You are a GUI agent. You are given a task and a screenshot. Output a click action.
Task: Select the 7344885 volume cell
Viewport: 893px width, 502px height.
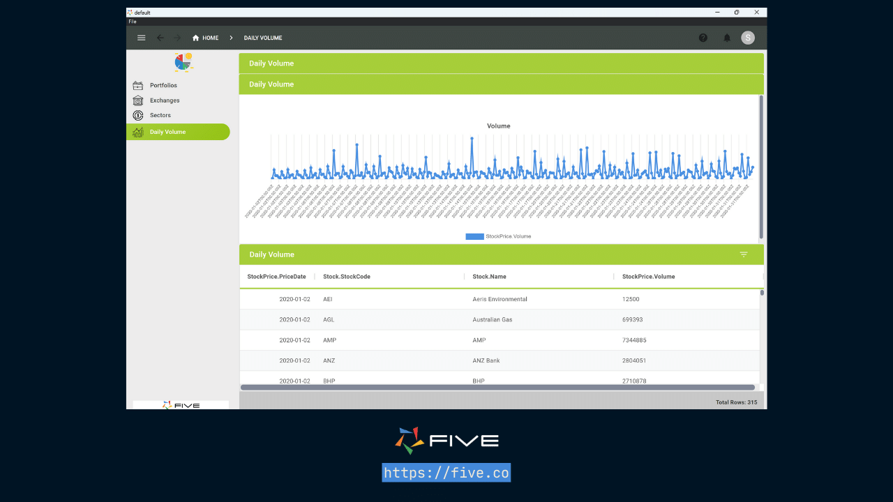634,340
